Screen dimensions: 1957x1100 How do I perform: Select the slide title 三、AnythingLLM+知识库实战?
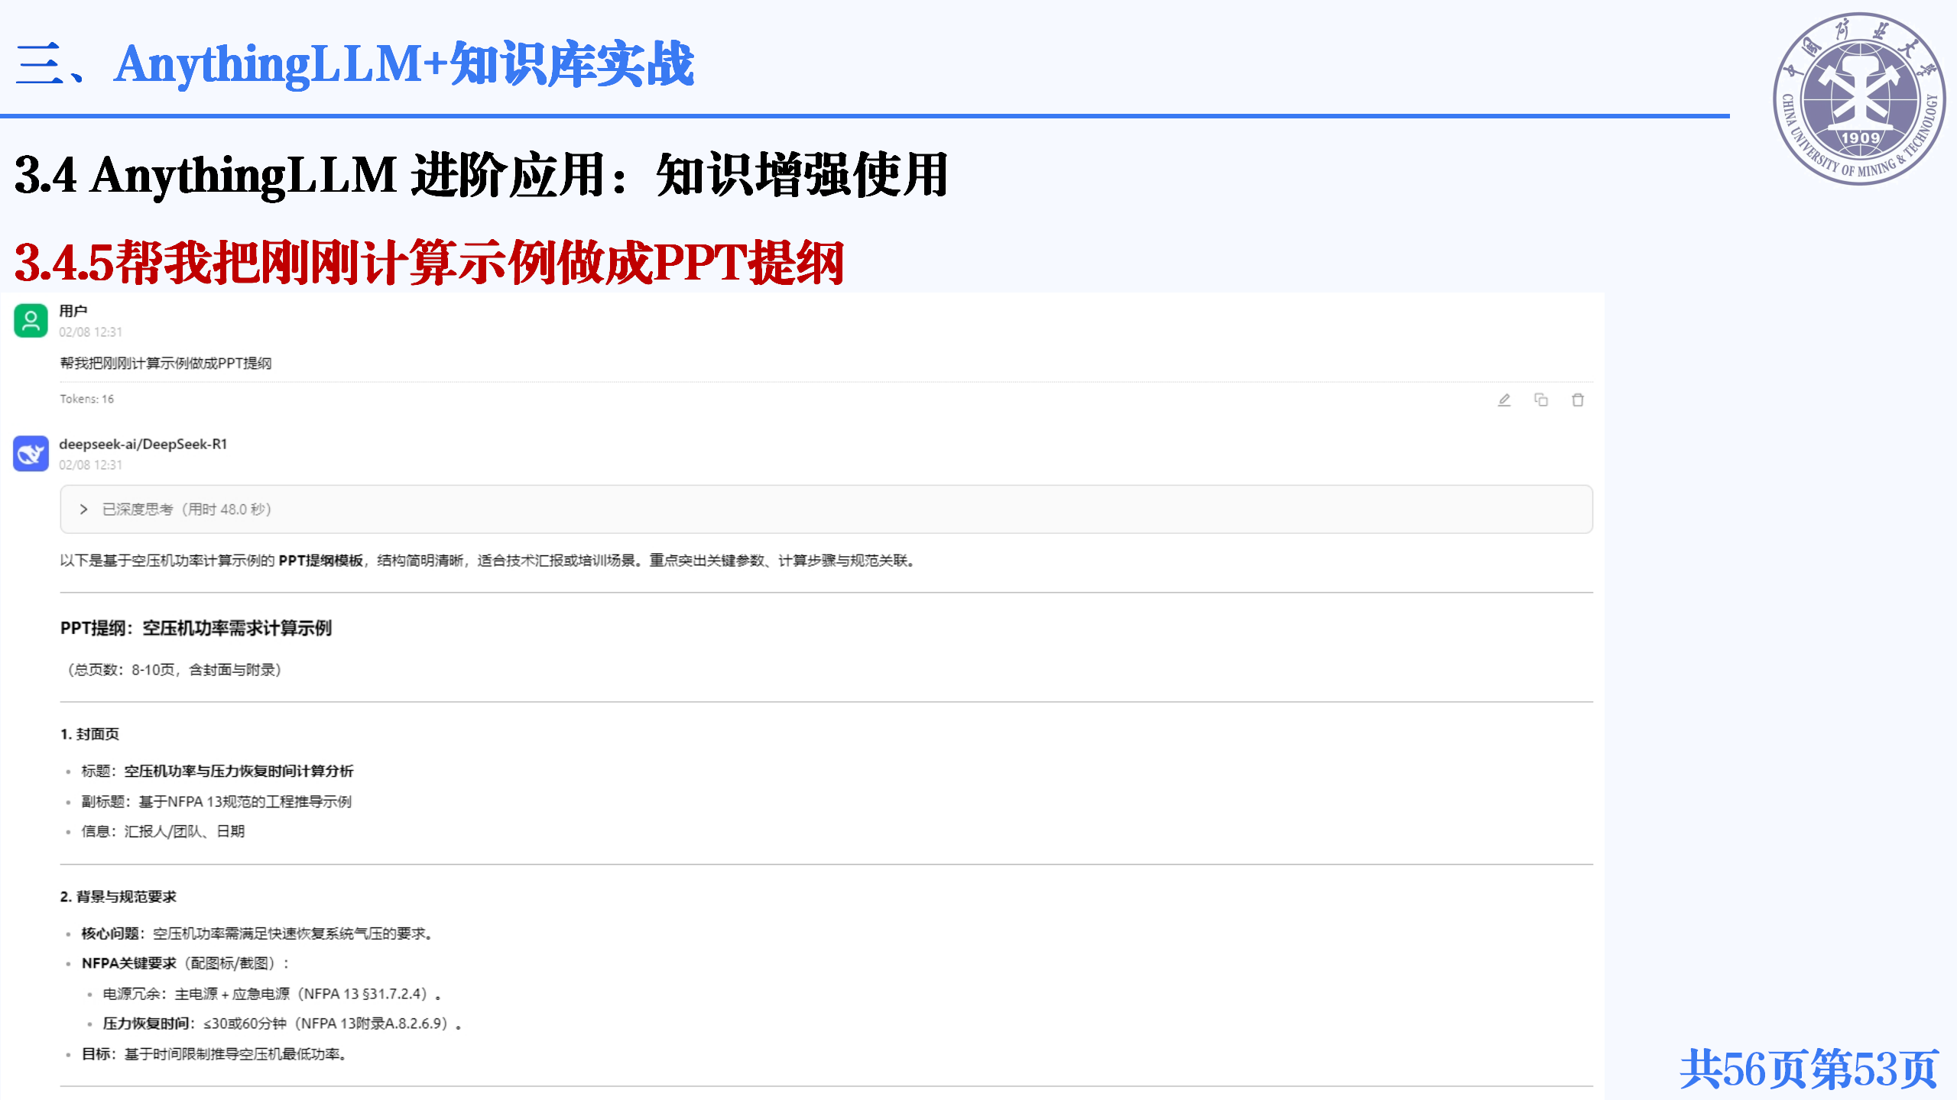[355, 64]
